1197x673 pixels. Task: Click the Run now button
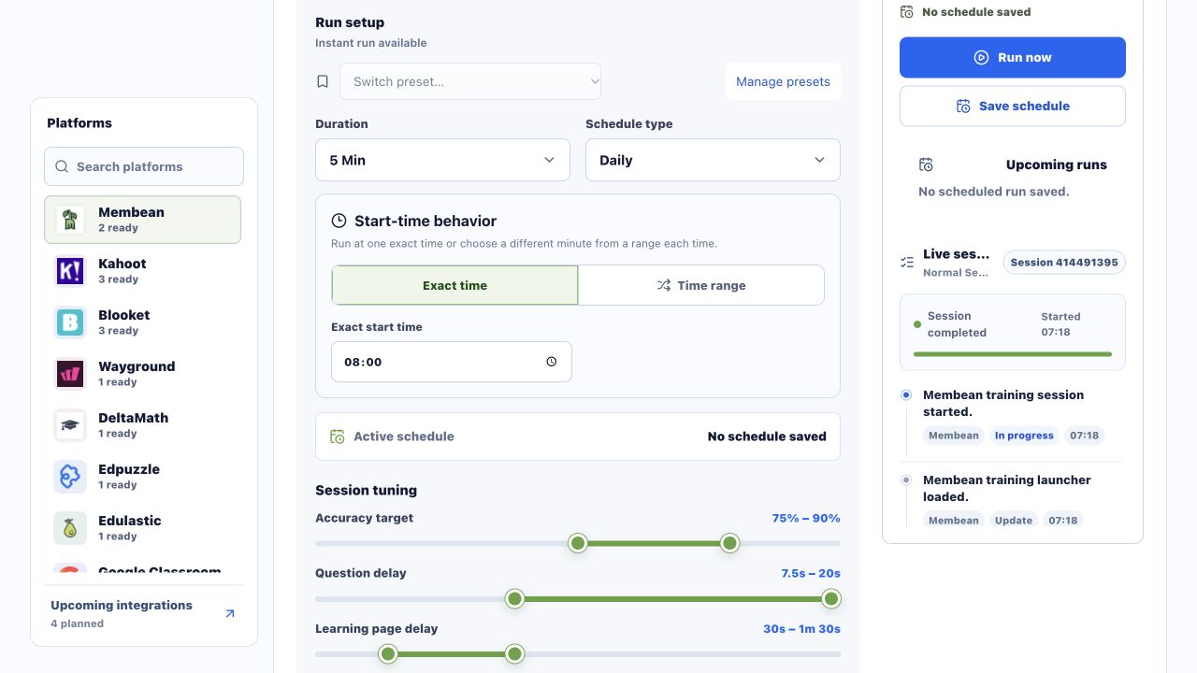coord(1013,57)
